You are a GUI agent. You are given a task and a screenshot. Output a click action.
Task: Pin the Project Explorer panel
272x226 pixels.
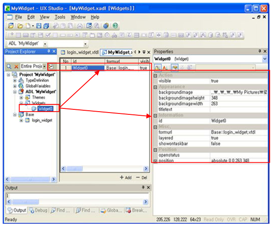(49, 51)
